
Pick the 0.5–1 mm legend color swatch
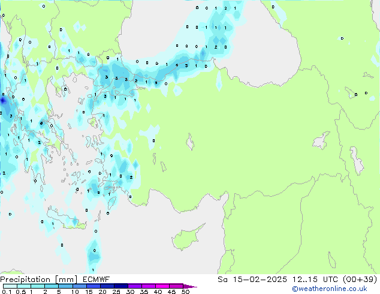[24, 286]
